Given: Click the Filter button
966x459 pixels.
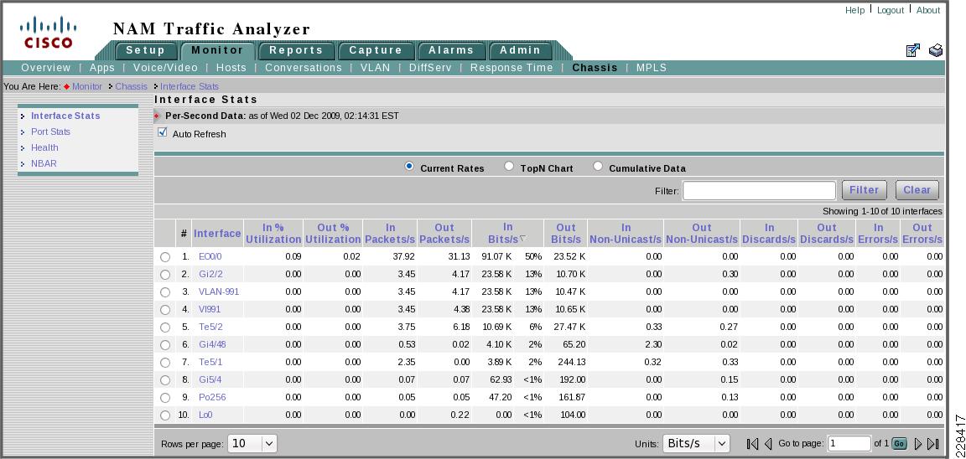Looking at the screenshot, I should point(865,190).
